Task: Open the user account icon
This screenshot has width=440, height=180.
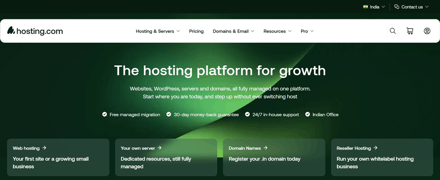Action: coord(427,31)
